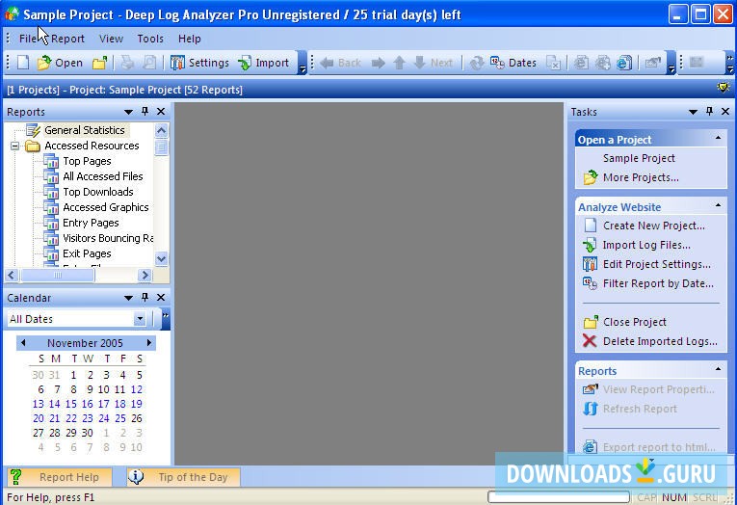The height and width of the screenshot is (505, 737).
Task: Click the Dates filter toolbar button
Action: (x=513, y=63)
